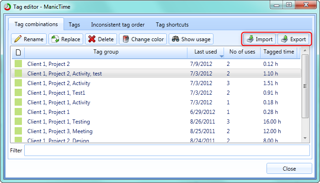320x183 pixels.
Task: Click the Close button
Action: tap(289, 168)
